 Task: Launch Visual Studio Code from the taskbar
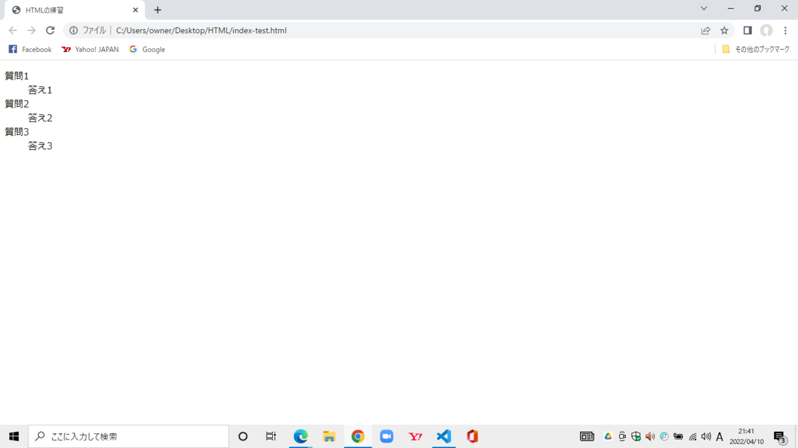[443, 436]
